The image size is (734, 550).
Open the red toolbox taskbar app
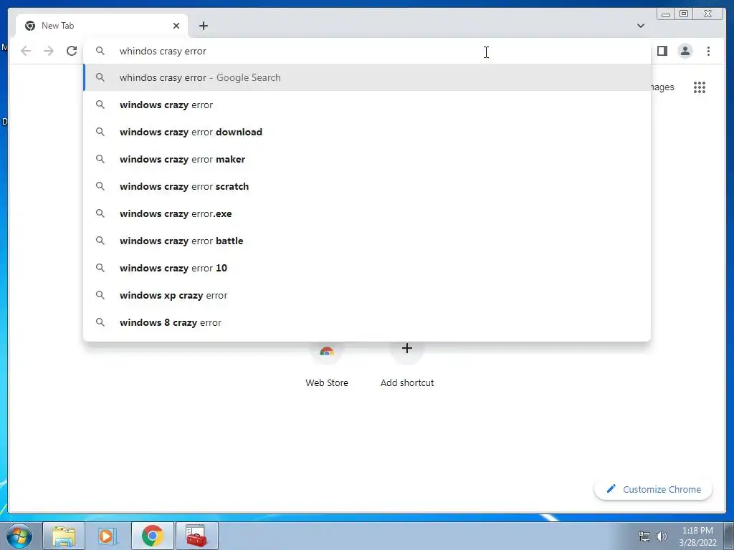pos(196,536)
